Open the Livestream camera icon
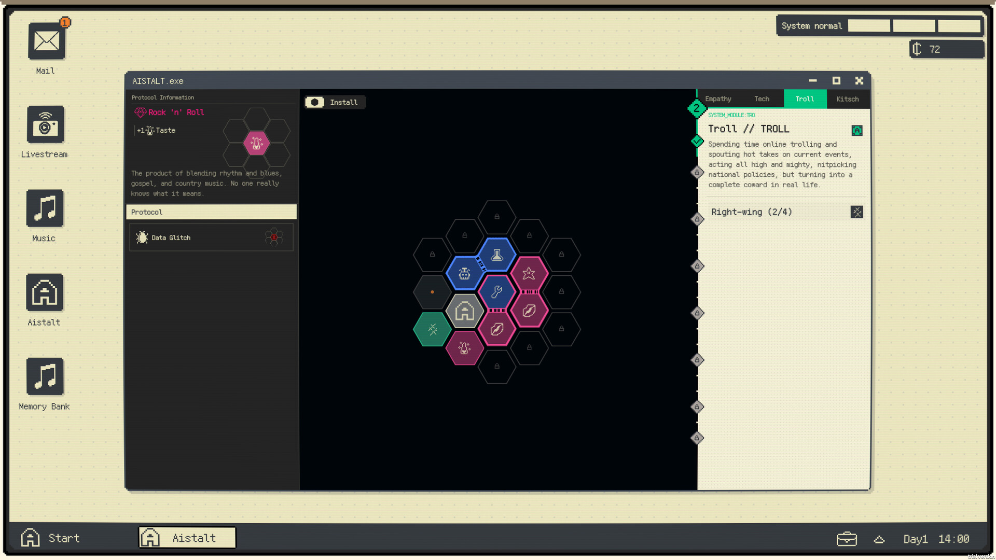996x560 pixels. [46, 125]
